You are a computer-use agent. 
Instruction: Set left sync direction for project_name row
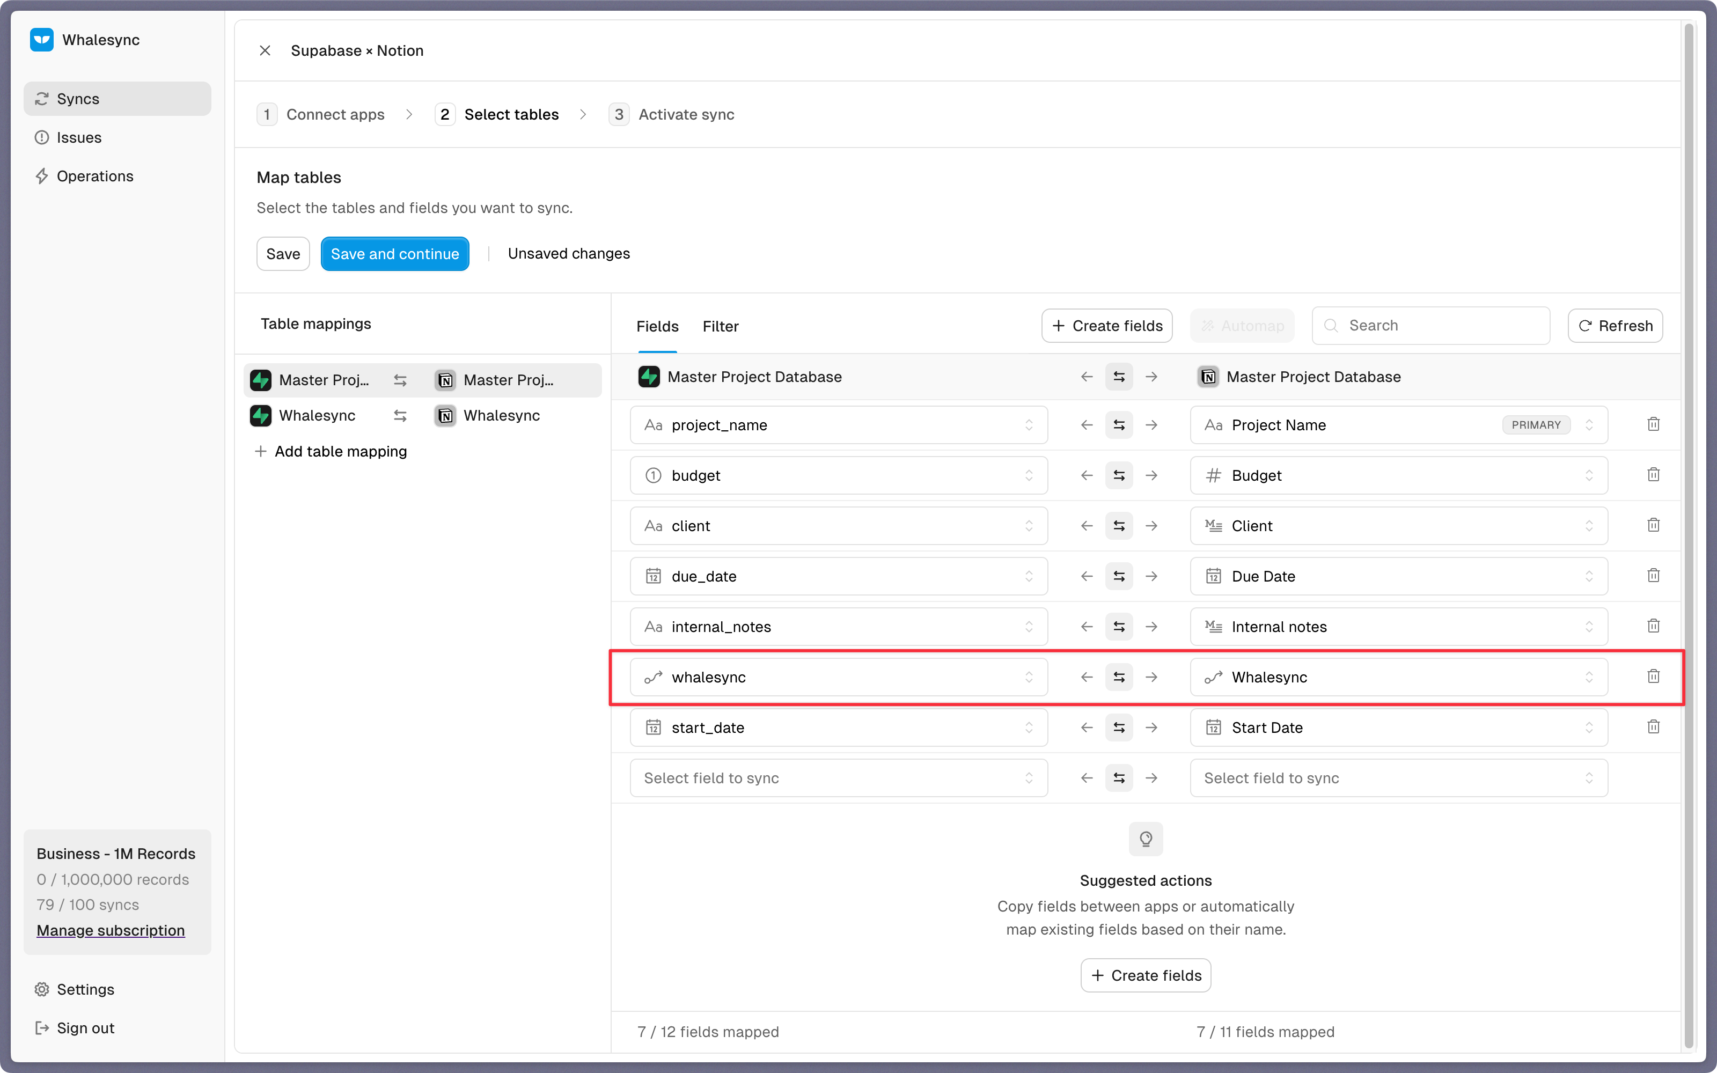pos(1086,425)
